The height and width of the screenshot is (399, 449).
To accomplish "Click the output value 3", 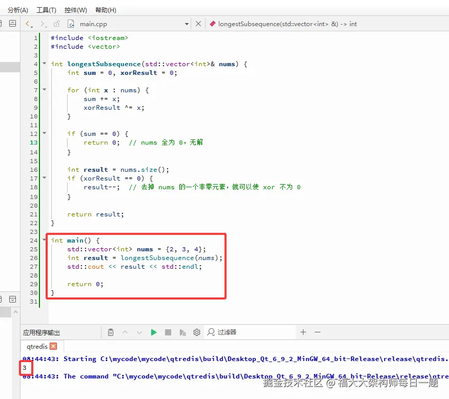I will coord(25,368).
